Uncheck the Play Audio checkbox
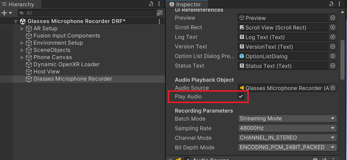The height and width of the screenshot is (160, 347). coord(241,96)
